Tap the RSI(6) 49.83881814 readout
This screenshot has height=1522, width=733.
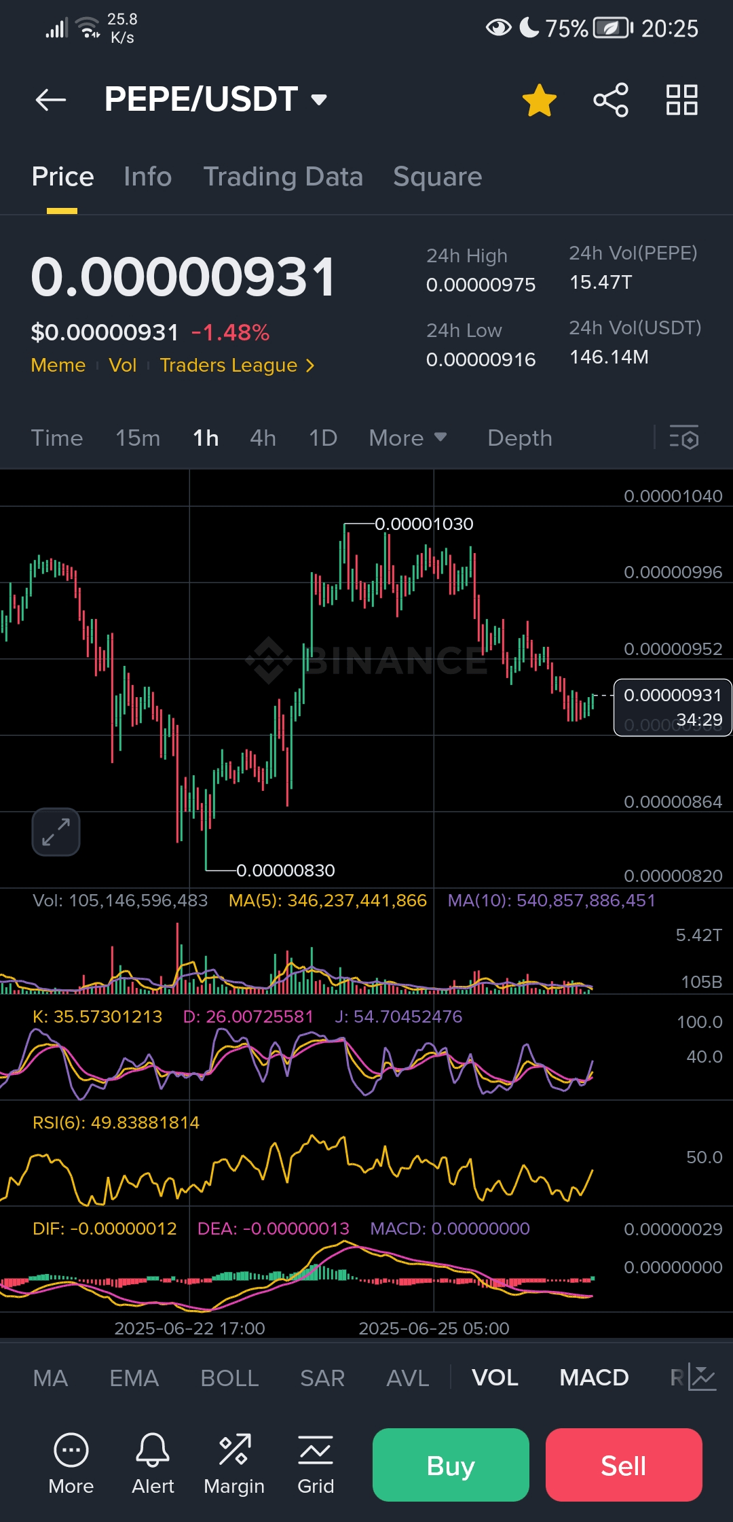116,1122
